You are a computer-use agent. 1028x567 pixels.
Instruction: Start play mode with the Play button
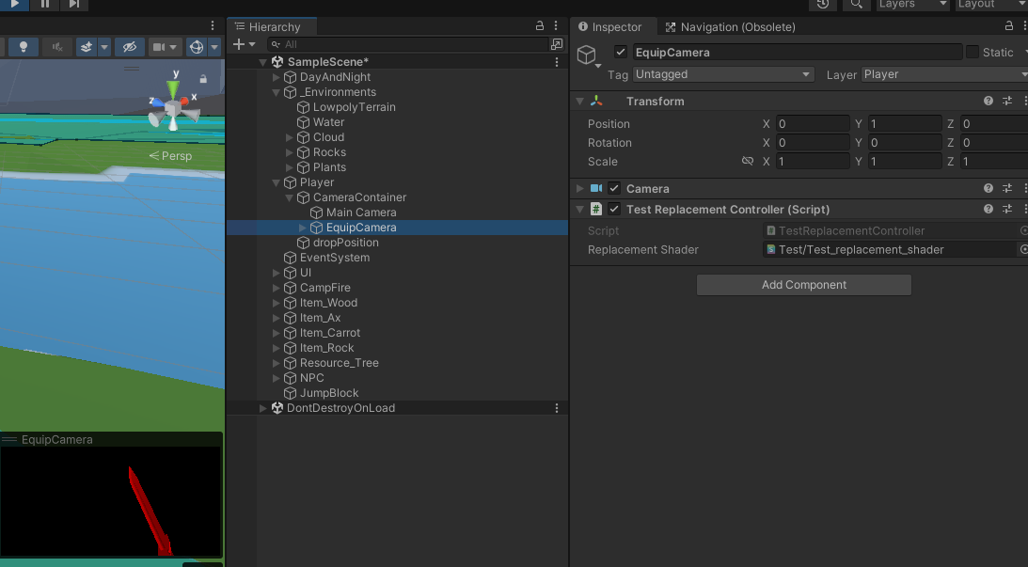click(x=14, y=4)
